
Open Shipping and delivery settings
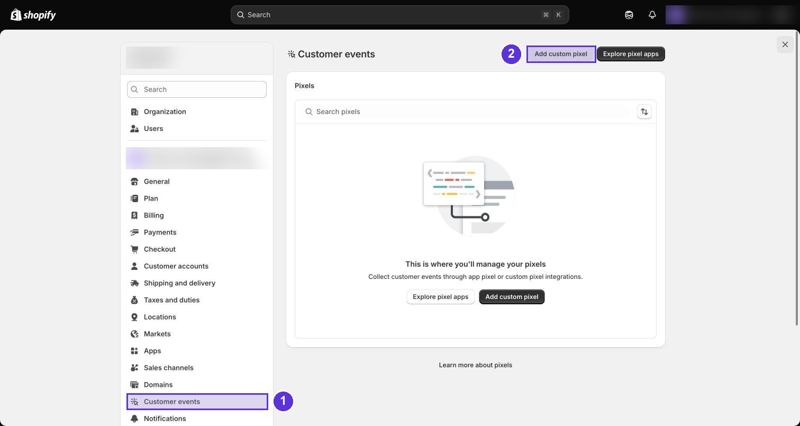click(x=197, y=283)
